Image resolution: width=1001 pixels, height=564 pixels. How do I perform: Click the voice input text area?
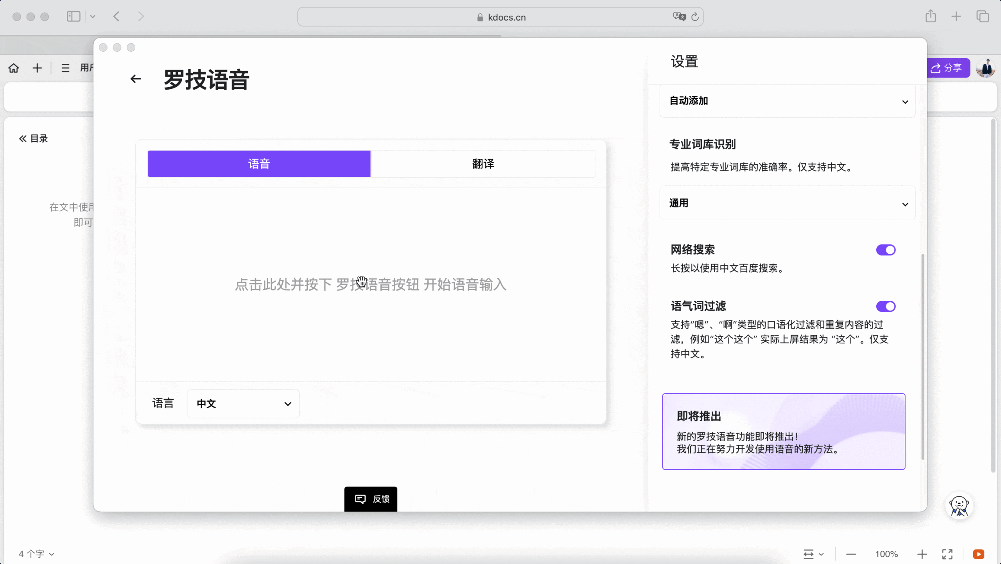click(370, 284)
